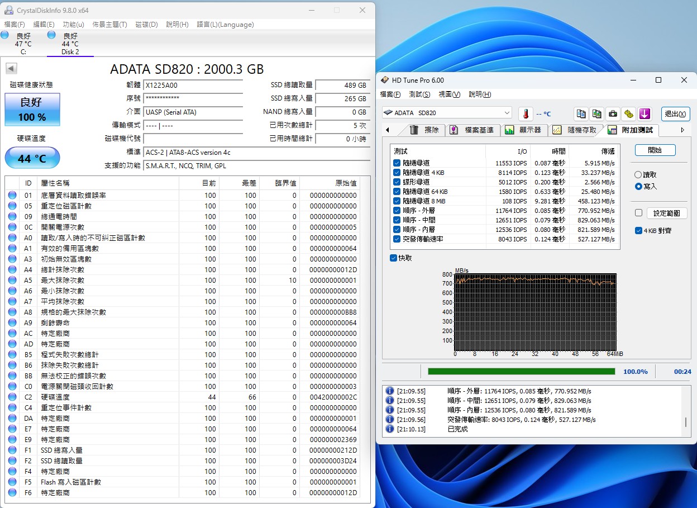The height and width of the screenshot is (508, 697).
Task: Open 磁碟(D) menu
Action: 147,25
